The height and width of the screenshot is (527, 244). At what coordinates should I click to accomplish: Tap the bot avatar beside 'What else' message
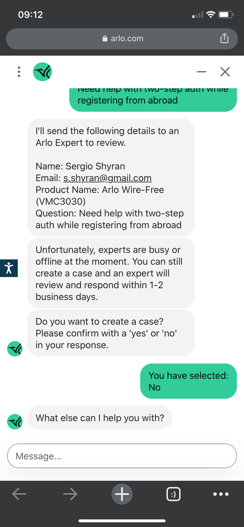coord(15,421)
